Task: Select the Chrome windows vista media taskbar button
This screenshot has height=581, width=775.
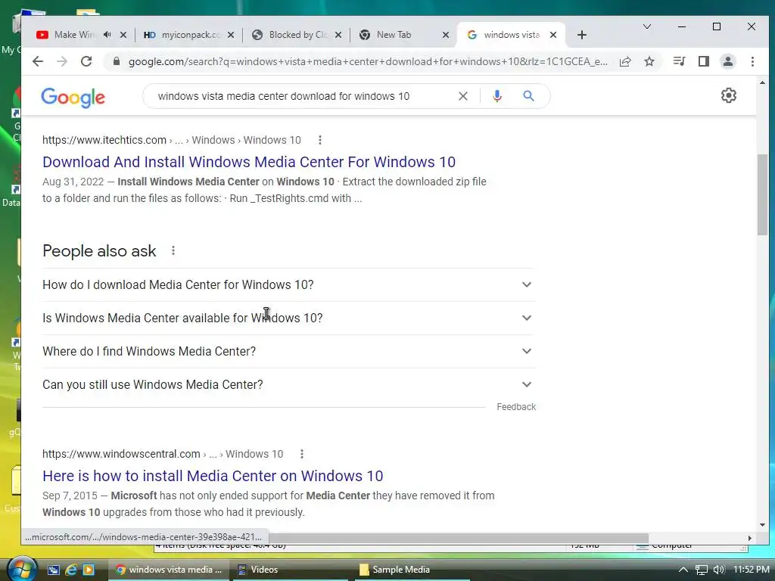Action: point(168,570)
